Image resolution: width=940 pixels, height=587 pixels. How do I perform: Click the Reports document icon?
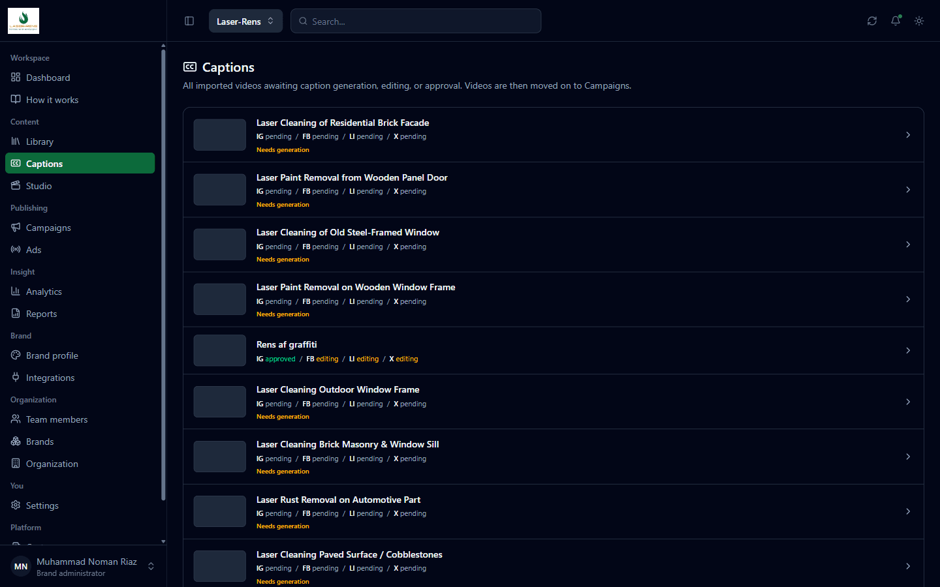tap(16, 314)
